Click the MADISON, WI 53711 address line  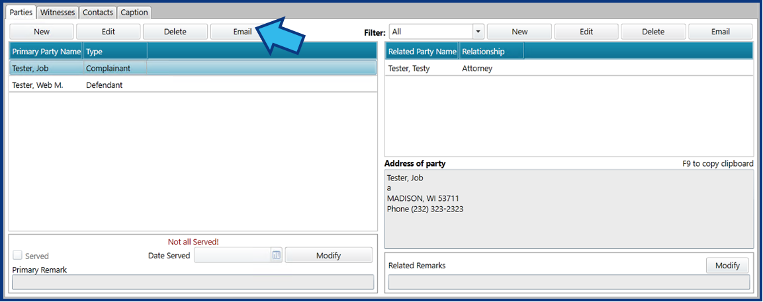coord(423,198)
